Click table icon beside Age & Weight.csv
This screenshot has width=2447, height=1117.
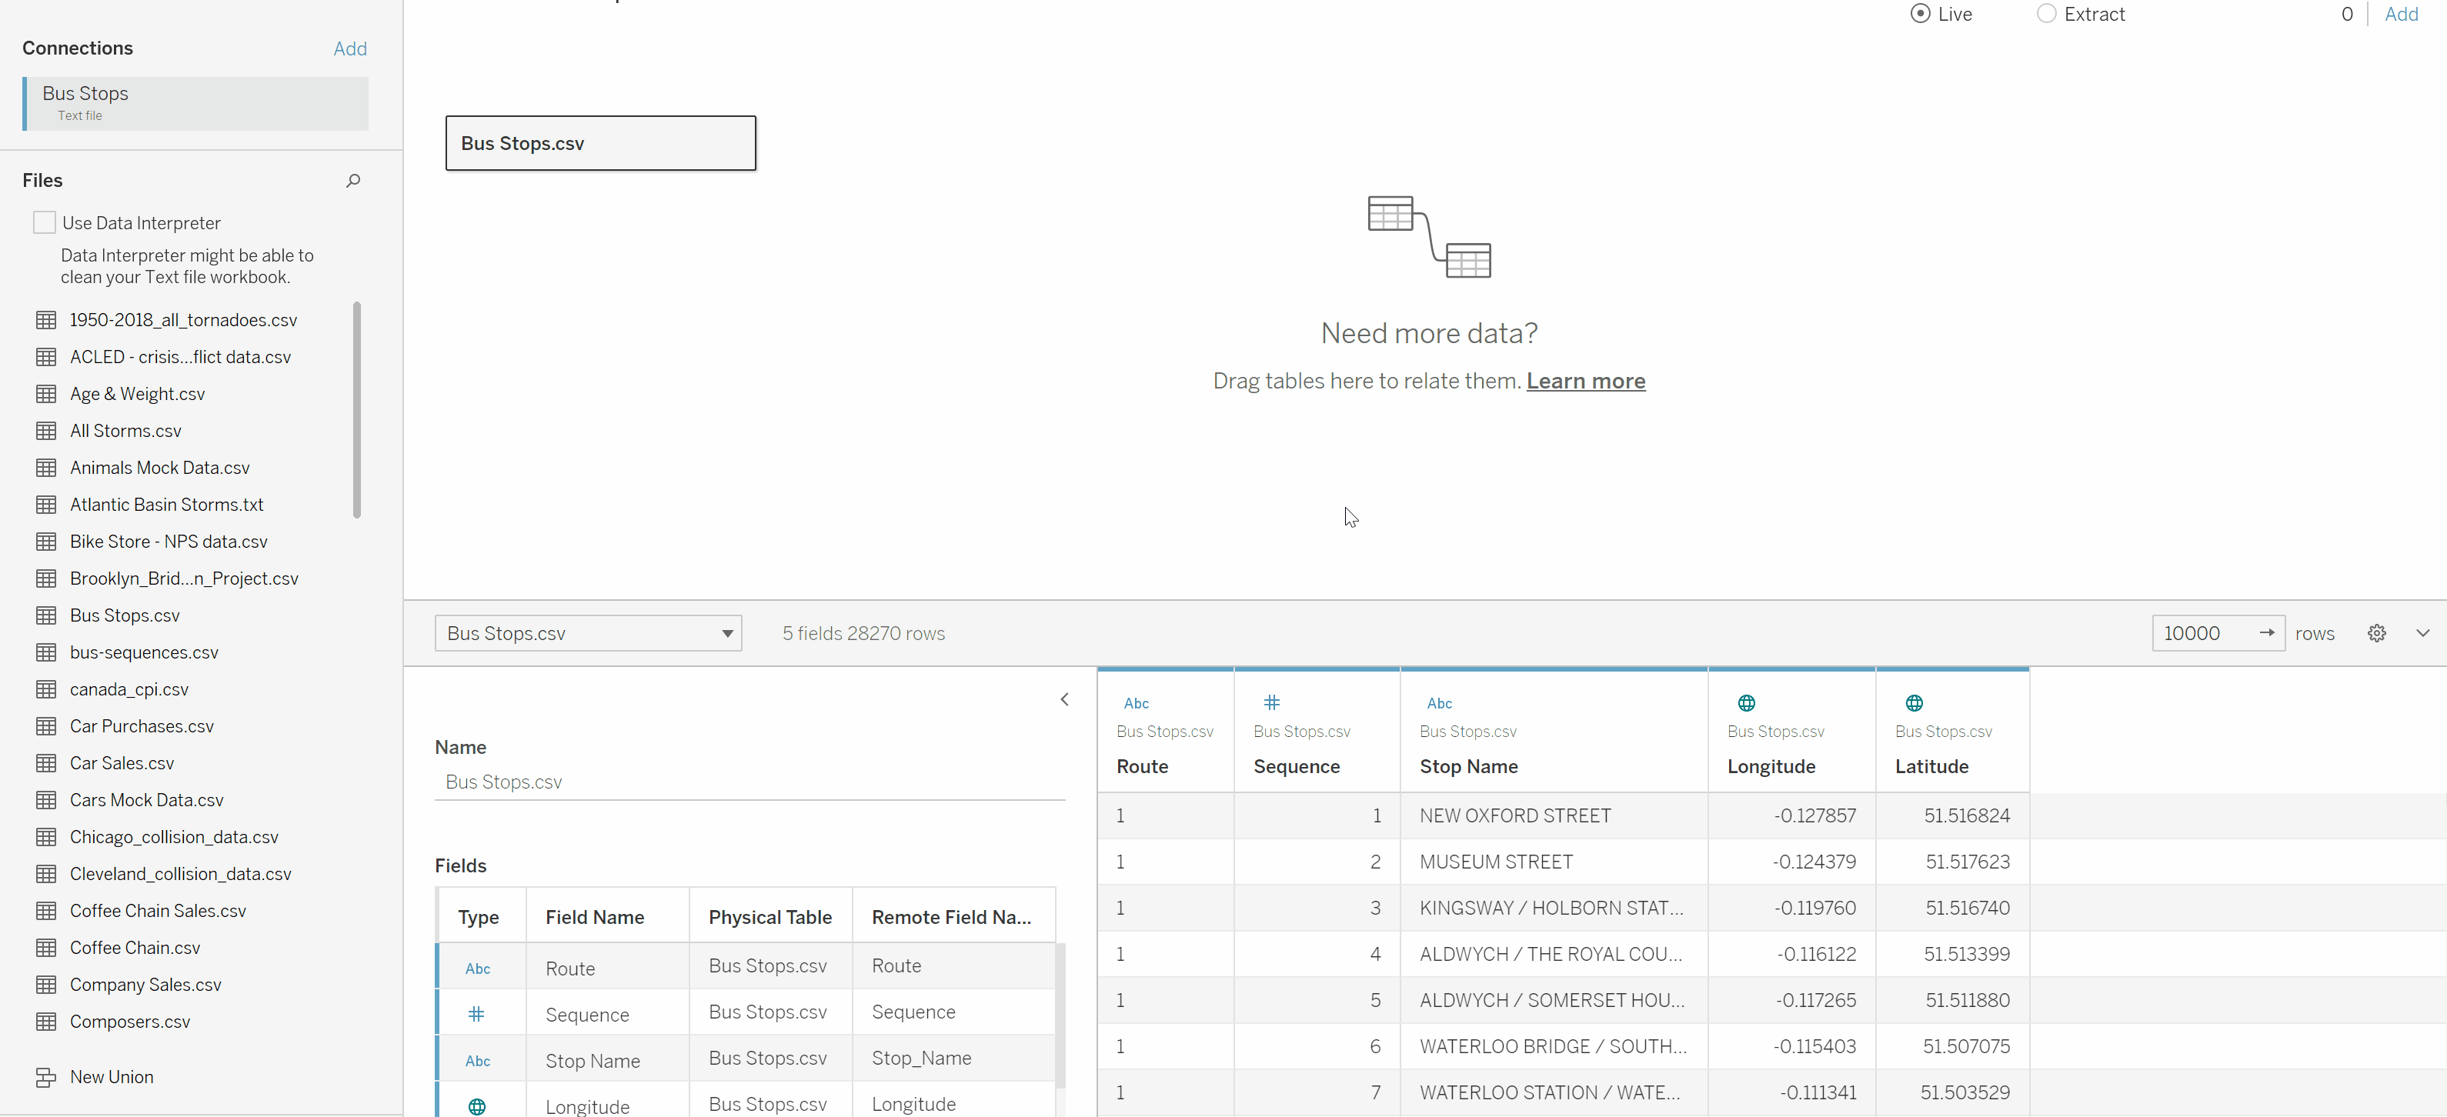(45, 394)
